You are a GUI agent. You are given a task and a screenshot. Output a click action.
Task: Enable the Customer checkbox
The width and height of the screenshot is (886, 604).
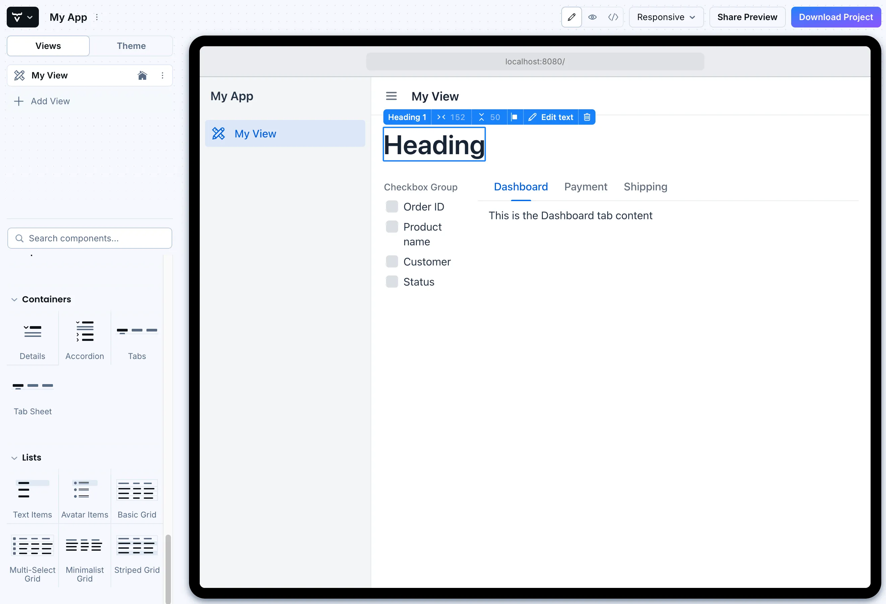(x=392, y=261)
